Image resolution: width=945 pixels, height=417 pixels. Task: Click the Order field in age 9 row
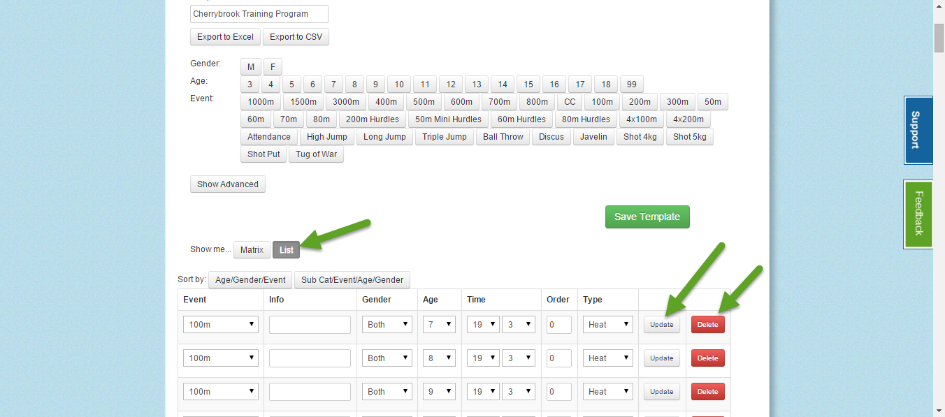(559, 391)
